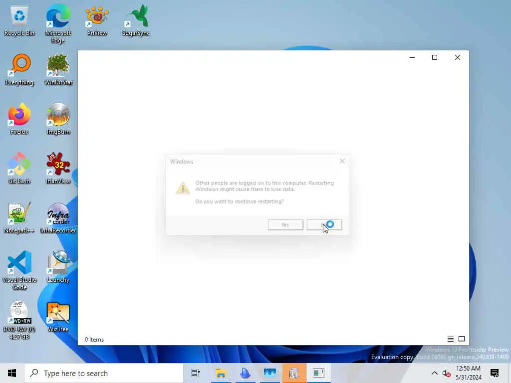Open the Recycle Bin desktop icon
This screenshot has width=511, height=383.
(x=19, y=20)
